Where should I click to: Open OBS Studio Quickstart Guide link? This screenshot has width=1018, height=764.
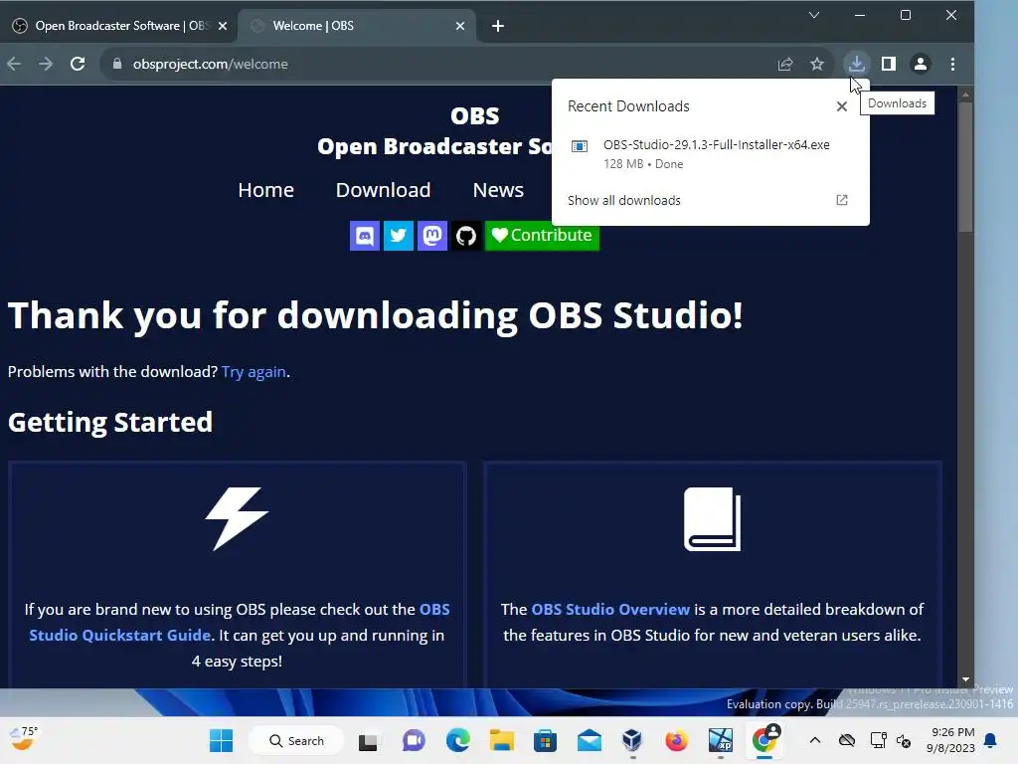pos(240,622)
